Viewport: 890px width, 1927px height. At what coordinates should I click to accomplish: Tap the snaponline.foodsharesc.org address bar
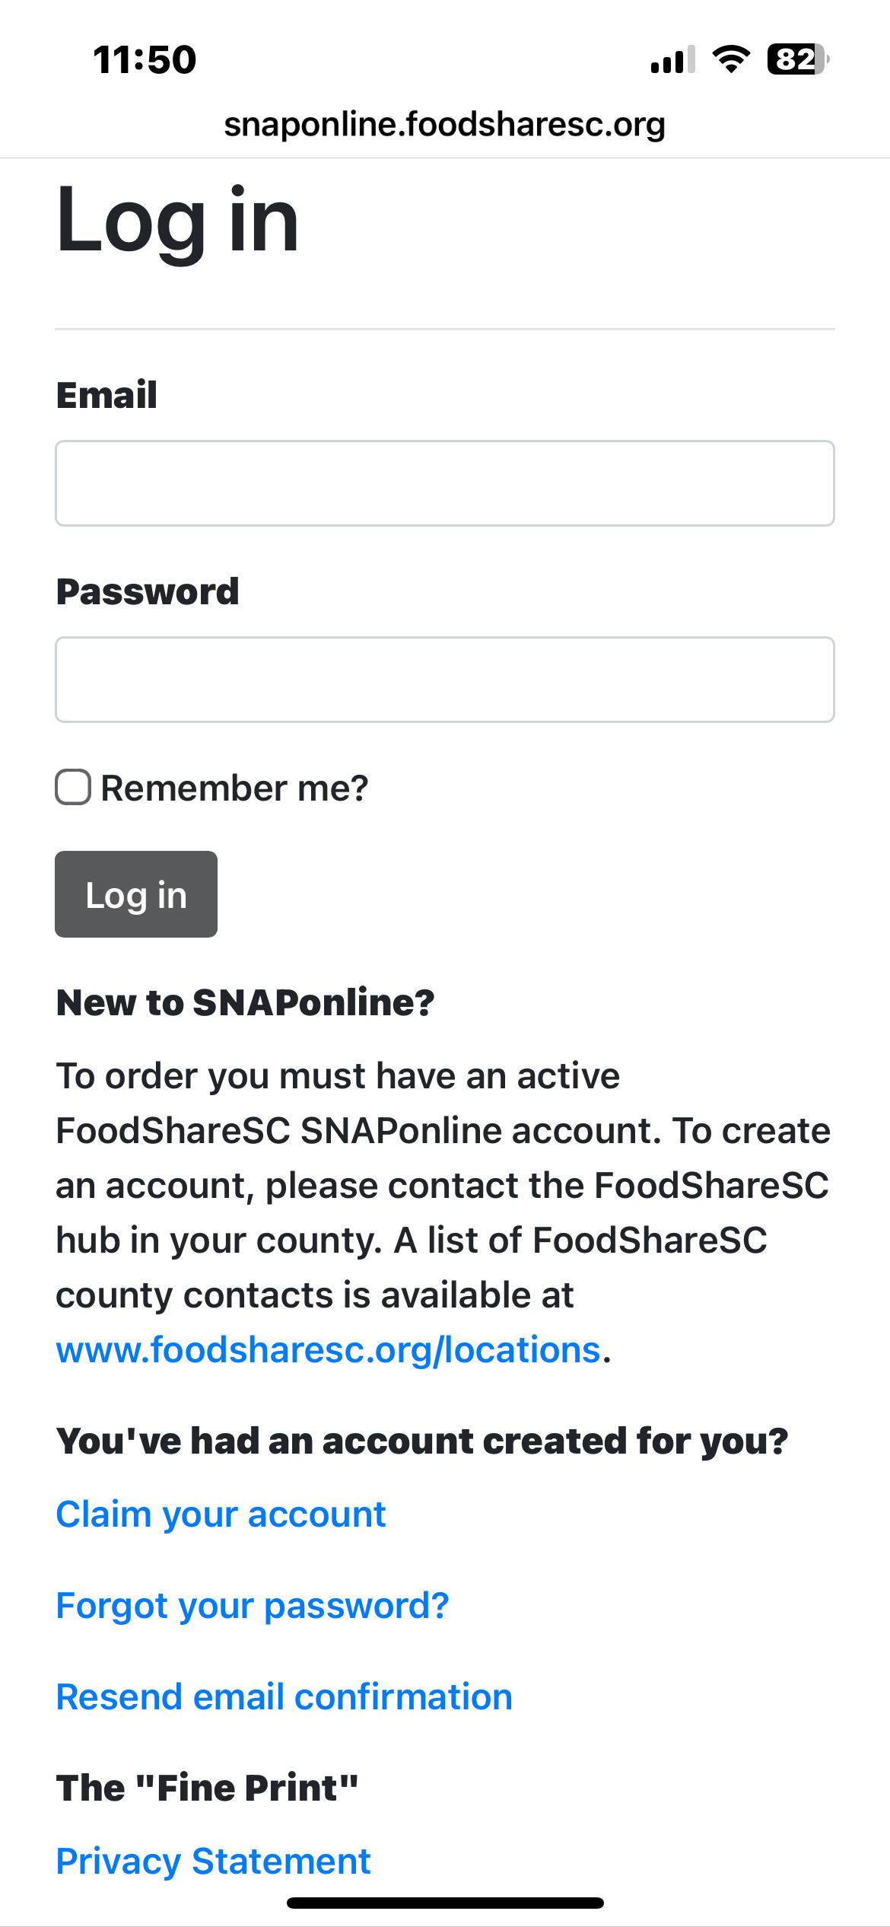pos(445,124)
